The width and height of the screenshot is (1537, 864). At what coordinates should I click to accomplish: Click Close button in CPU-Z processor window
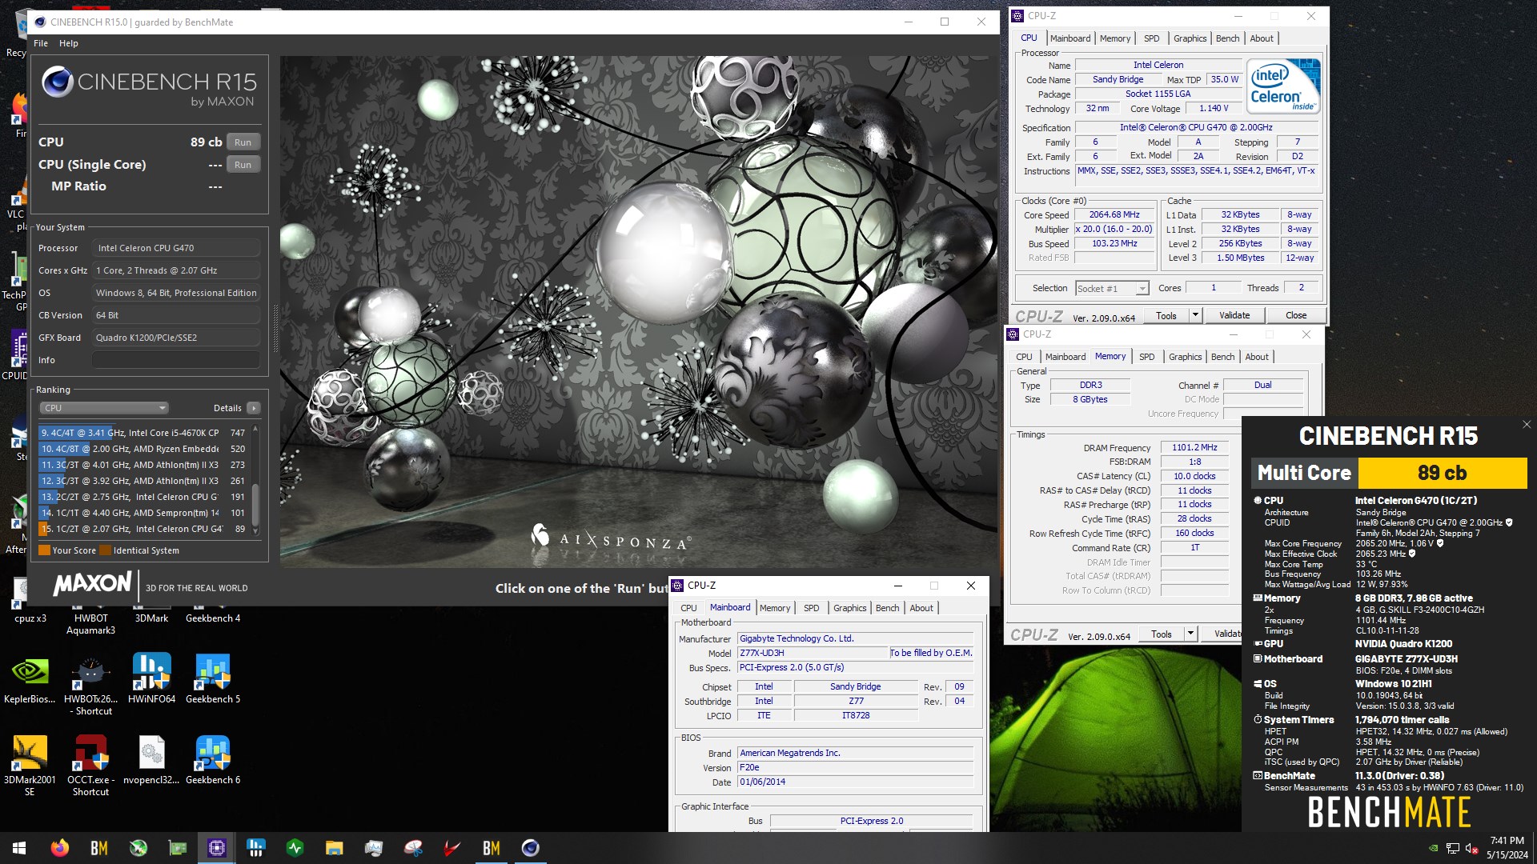point(1296,315)
